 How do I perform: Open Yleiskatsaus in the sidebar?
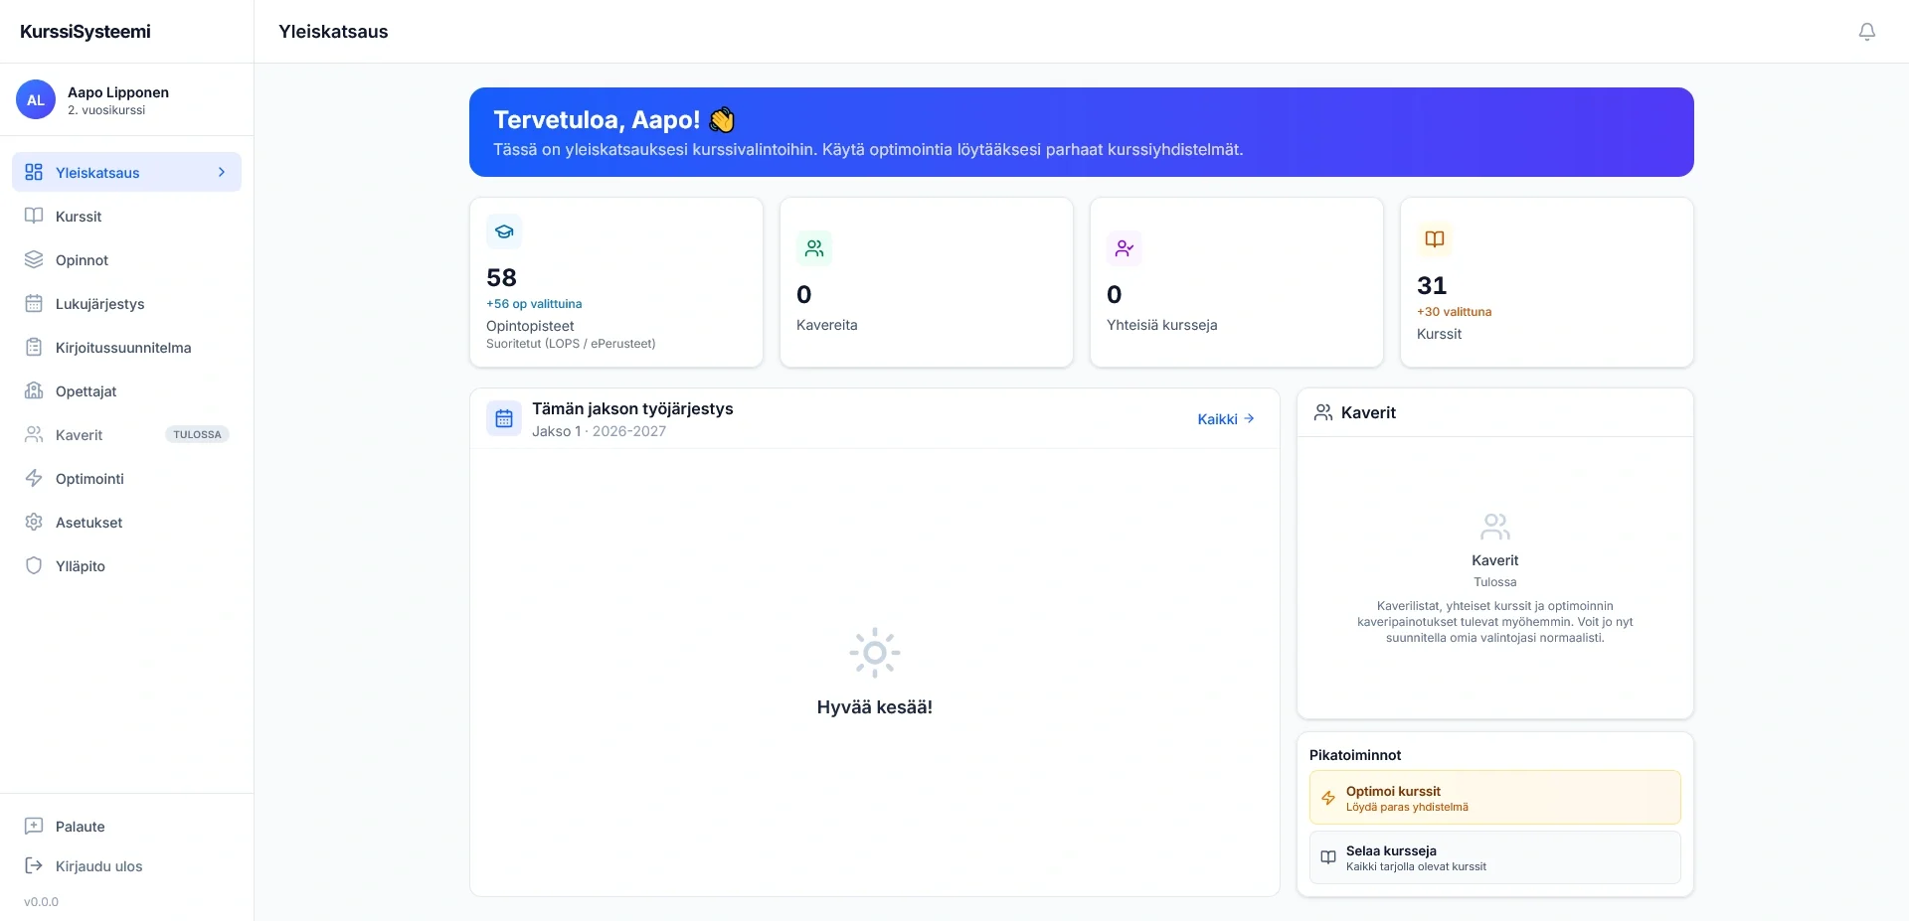tap(126, 172)
